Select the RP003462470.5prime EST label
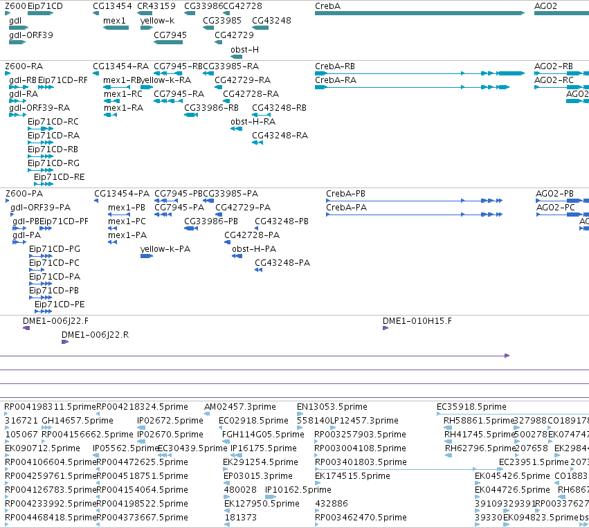The height and width of the screenshot is (528, 589). pos(361,518)
